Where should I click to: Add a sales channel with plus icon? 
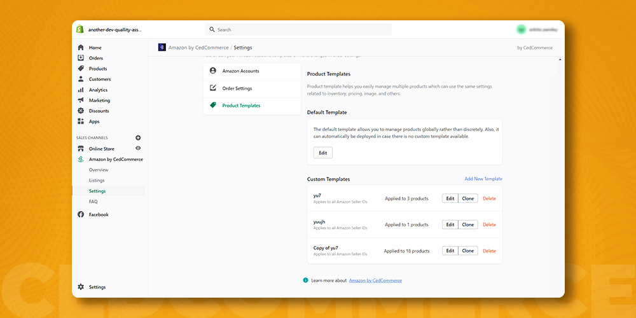(138, 138)
